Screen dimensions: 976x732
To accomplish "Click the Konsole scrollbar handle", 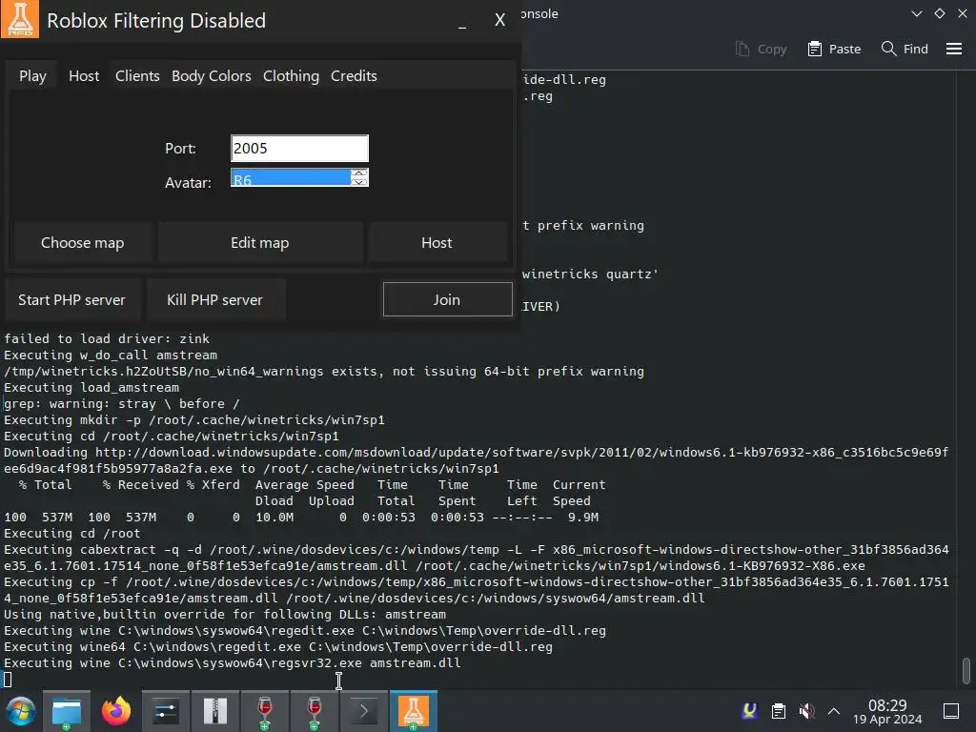I will point(966,670).
